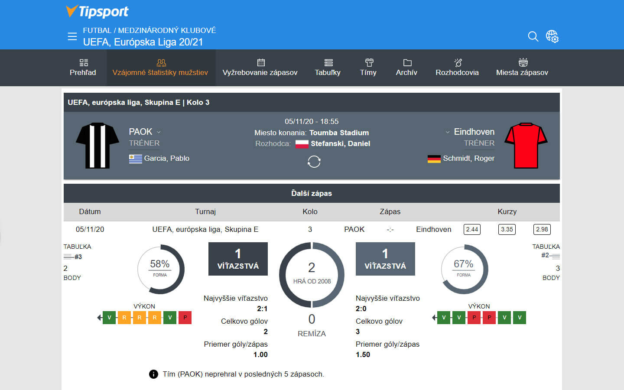Click the Poland flag beside Stefanski

[x=302, y=144]
